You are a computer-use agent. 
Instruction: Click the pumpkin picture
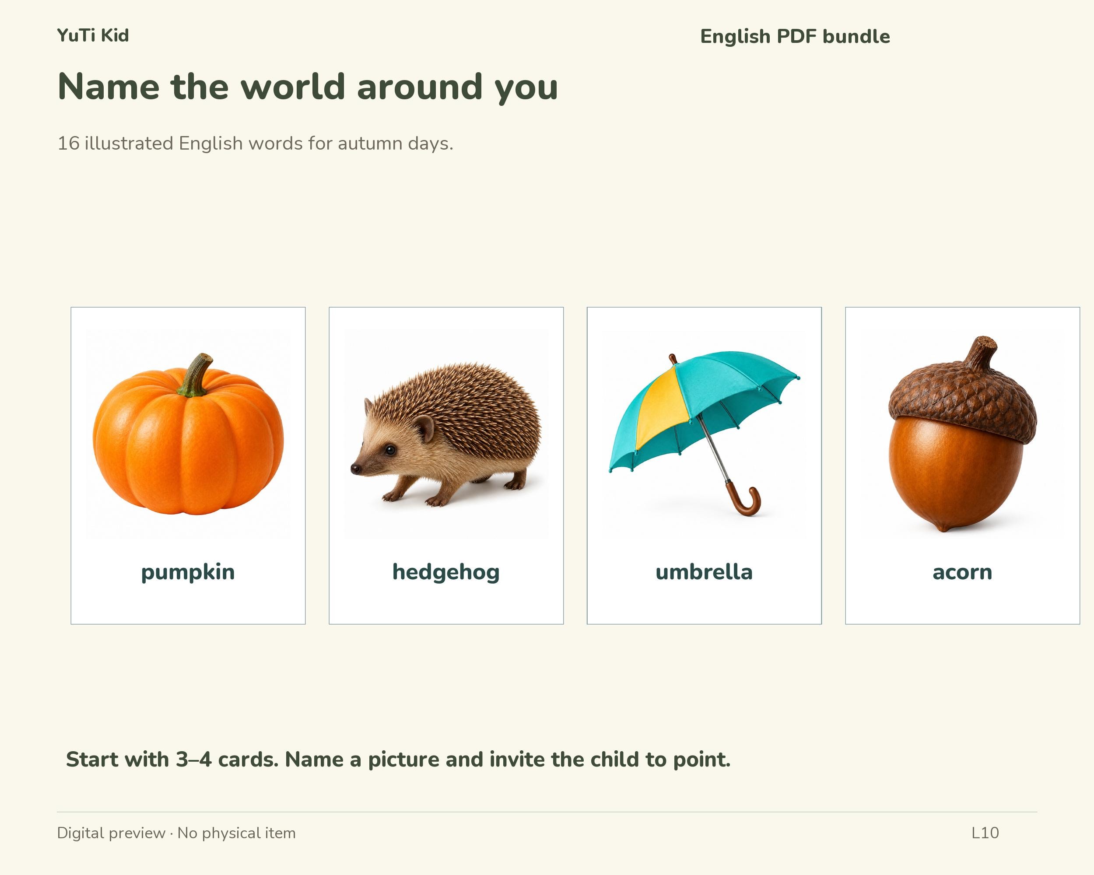coord(188,434)
